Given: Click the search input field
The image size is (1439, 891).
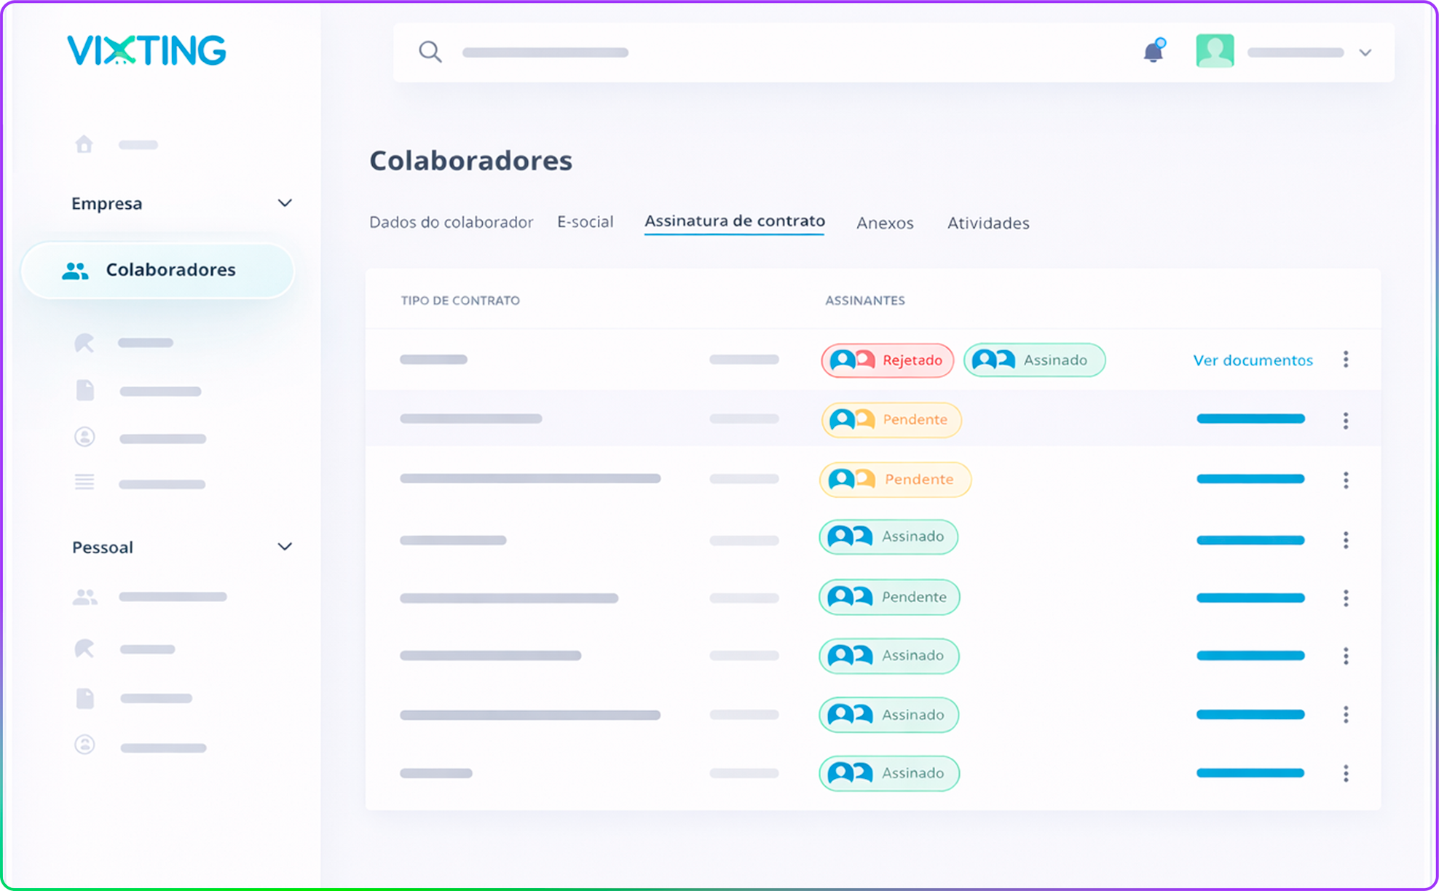Looking at the screenshot, I should (x=545, y=52).
